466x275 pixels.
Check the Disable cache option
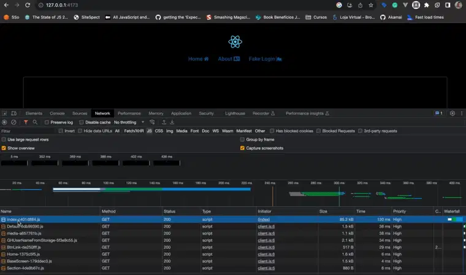click(82, 122)
